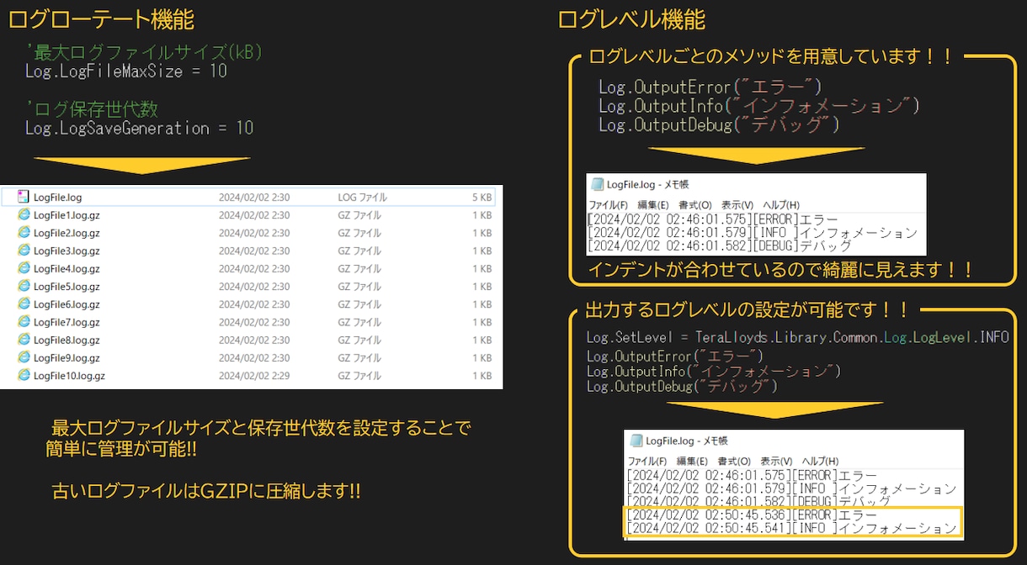
Task: Select the LogFile5.log.gz file name
Action: pyautogui.click(x=67, y=287)
